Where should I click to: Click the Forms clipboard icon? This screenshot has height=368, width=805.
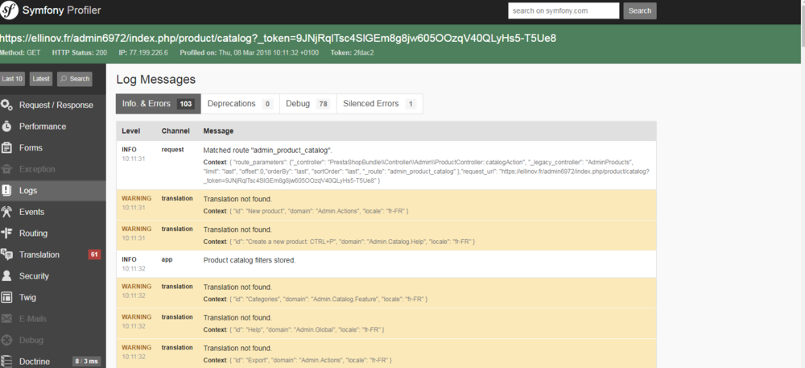(x=6, y=148)
